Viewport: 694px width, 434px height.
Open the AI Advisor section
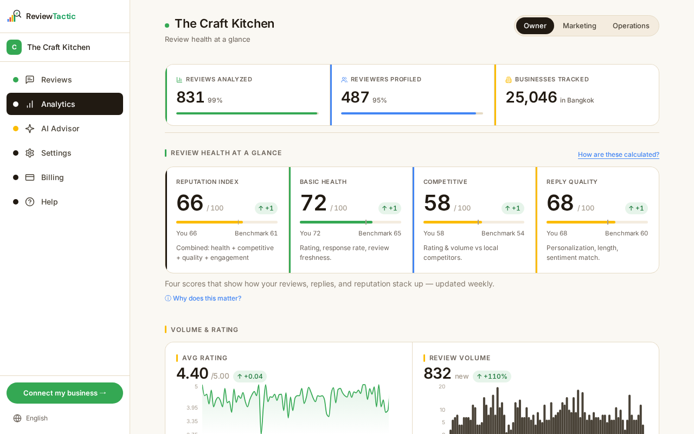[65, 129]
